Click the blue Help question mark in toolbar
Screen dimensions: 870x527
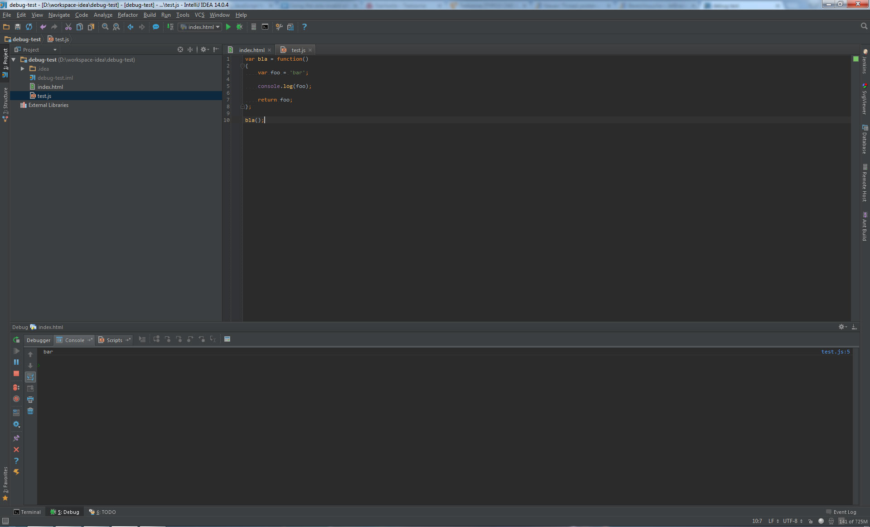304,27
